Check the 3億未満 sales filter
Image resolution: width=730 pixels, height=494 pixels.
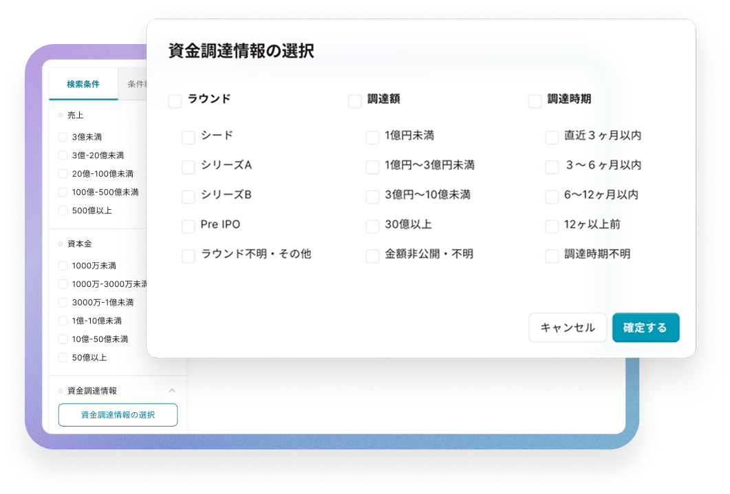click(63, 137)
